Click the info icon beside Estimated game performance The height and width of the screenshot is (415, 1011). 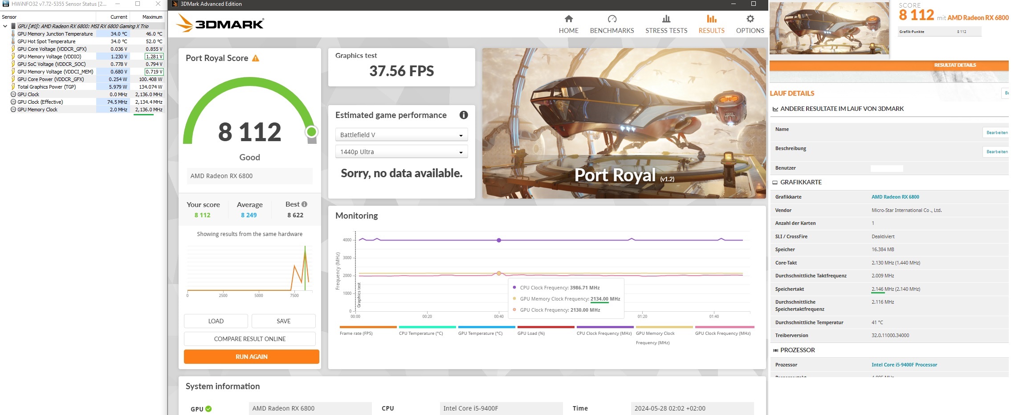[x=464, y=115]
